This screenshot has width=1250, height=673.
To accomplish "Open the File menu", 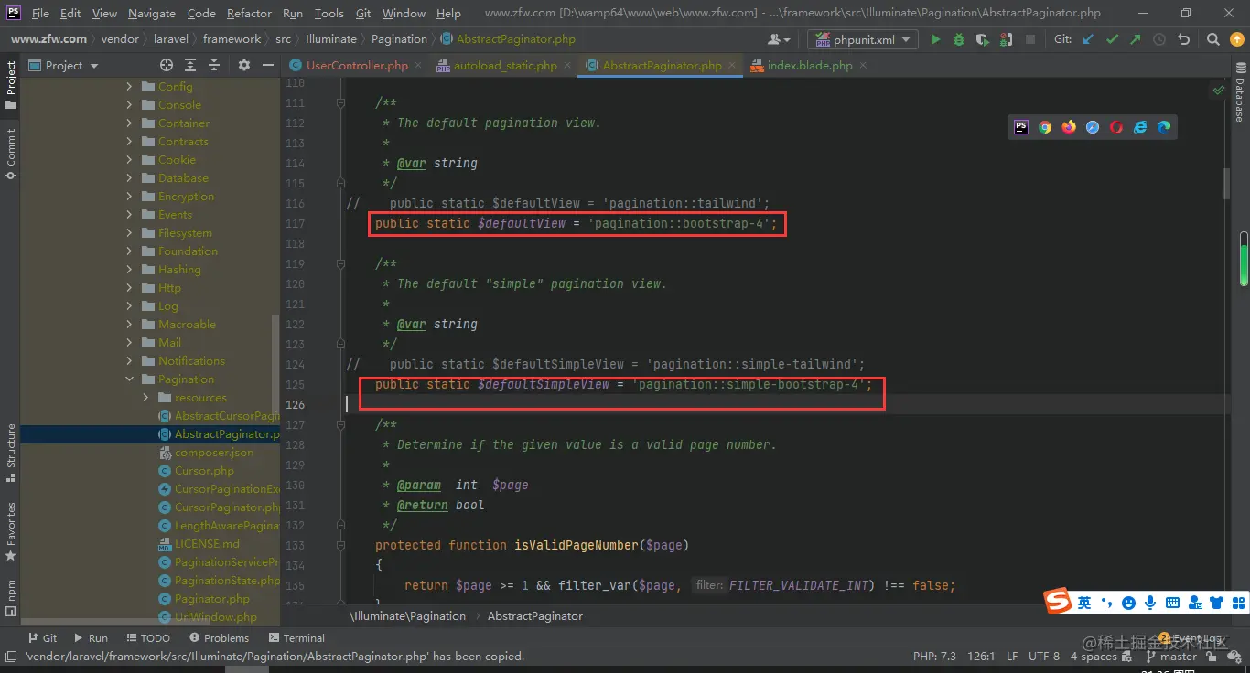I will tap(40, 14).
